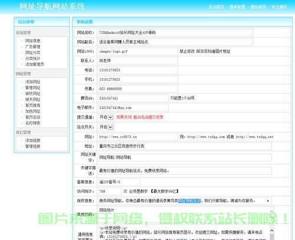Click the 联系人 input field

coord(137,61)
